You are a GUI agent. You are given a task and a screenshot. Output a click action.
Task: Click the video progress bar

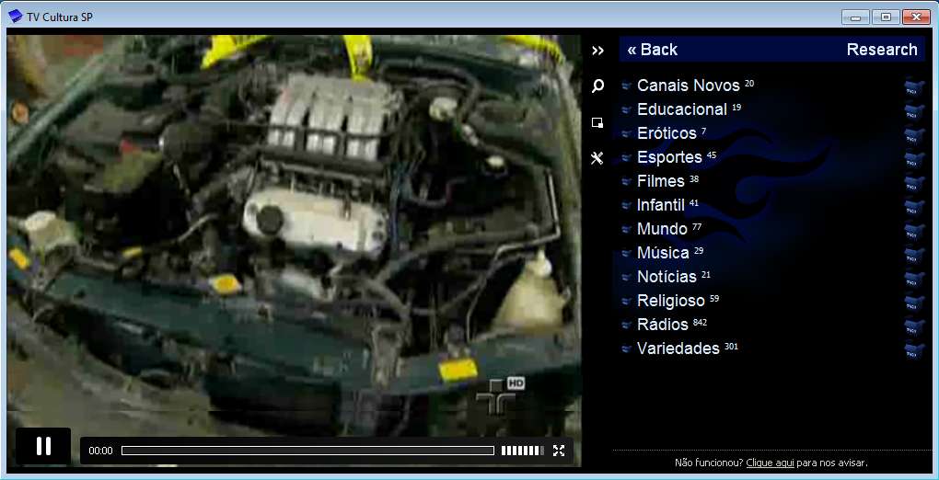coord(307,451)
